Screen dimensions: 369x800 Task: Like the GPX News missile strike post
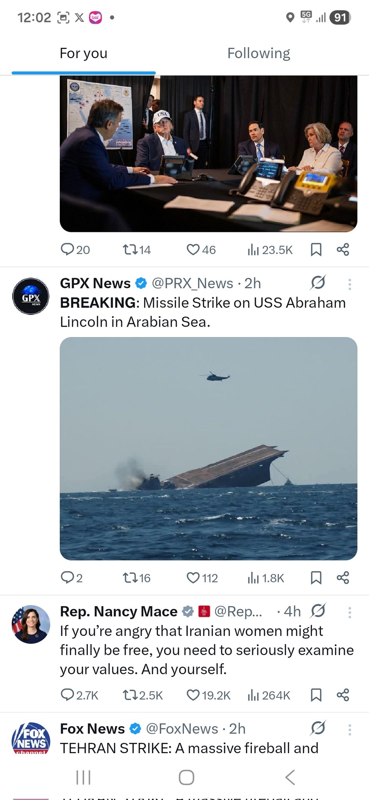click(193, 578)
